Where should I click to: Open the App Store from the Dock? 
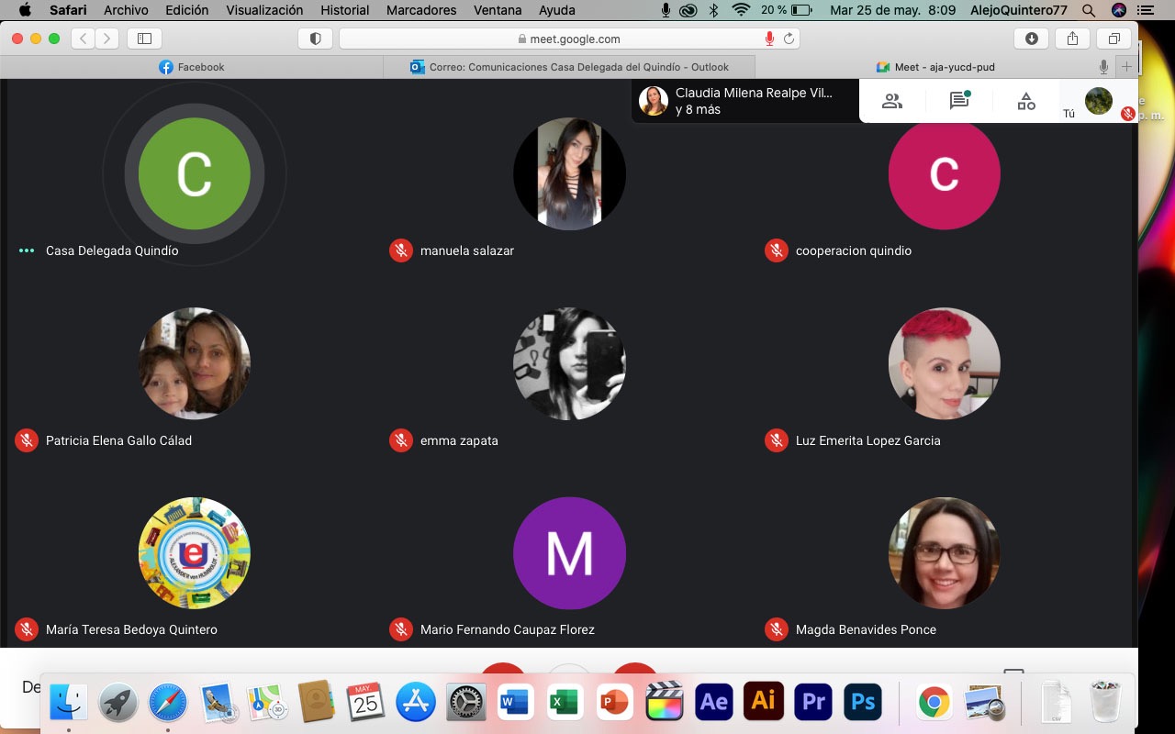tap(416, 703)
